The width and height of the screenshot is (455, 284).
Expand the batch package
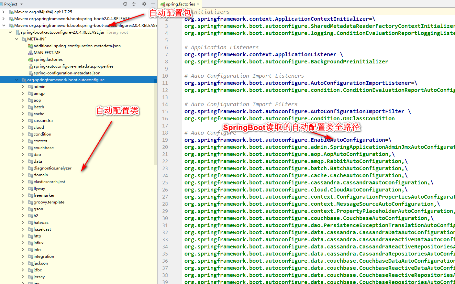coord(23,107)
